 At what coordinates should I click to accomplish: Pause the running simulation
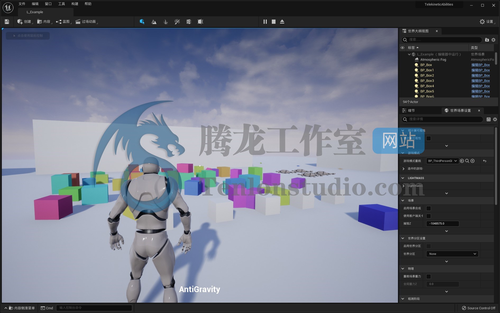pos(265,22)
